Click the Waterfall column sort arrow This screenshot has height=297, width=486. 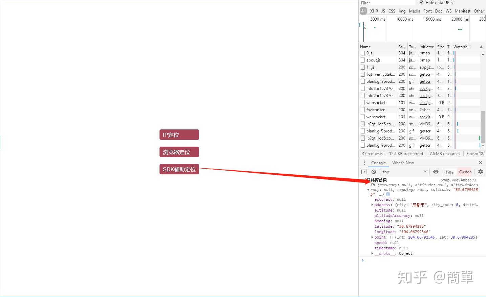coord(481,47)
